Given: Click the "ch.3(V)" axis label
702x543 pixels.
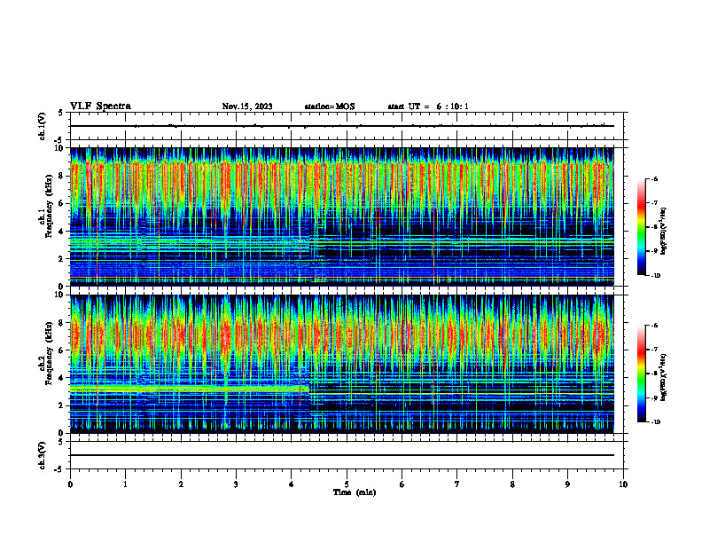Looking at the screenshot, I should (43, 455).
